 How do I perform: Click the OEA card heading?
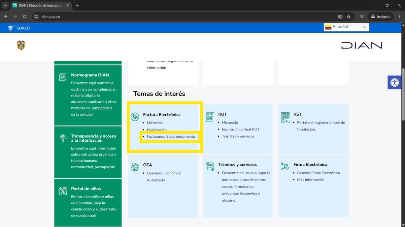coord(148,165)
